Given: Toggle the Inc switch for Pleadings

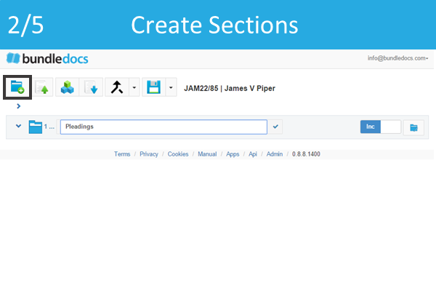Looking at the screenshot, I should (381, 127).
